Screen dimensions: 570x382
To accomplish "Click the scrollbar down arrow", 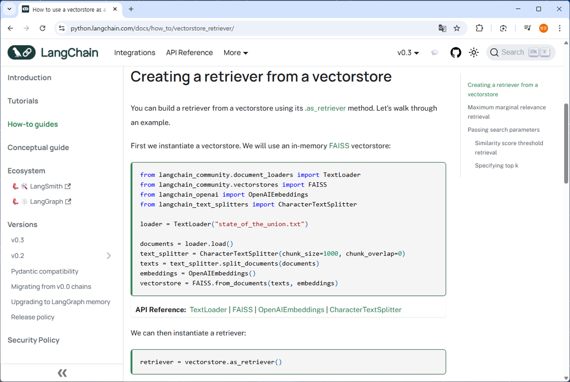I will coord(566,378).
